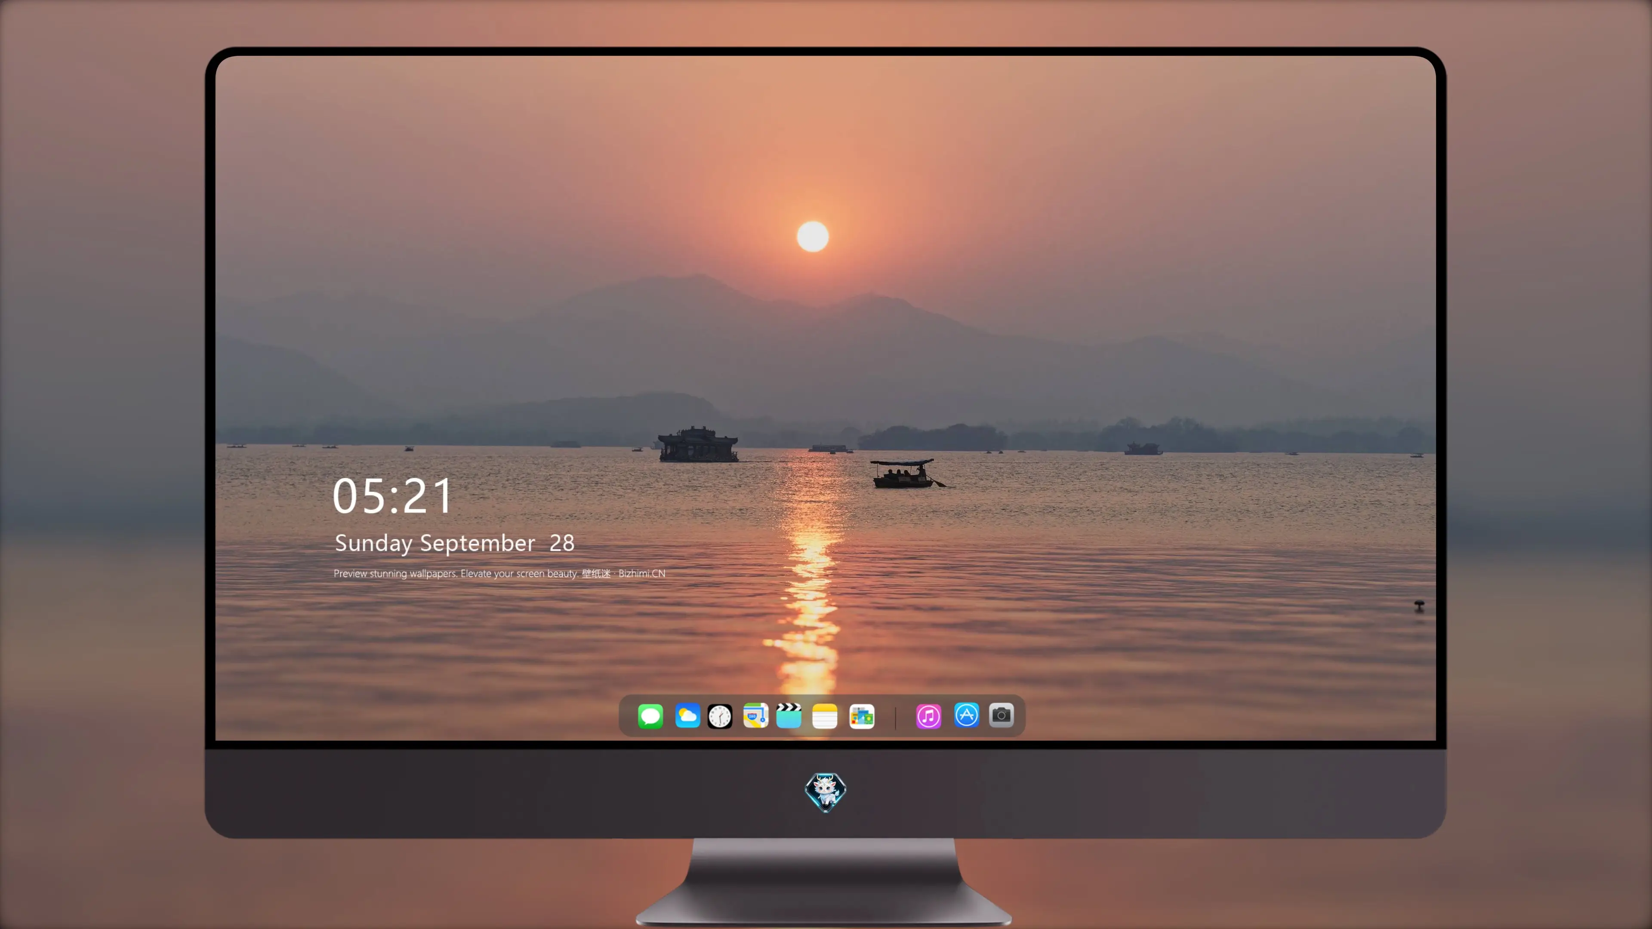Open the Videos clapperboard app icon
This screenshot has height=929, width=1652.
pyautogui.click(x=789, y=716)
